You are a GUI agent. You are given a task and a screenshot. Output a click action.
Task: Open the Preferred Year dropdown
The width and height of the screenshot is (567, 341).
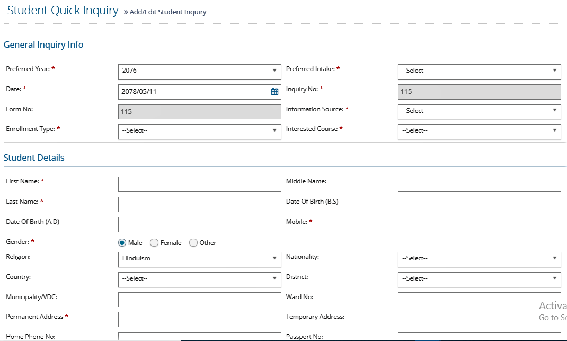(x=200, y=72)
